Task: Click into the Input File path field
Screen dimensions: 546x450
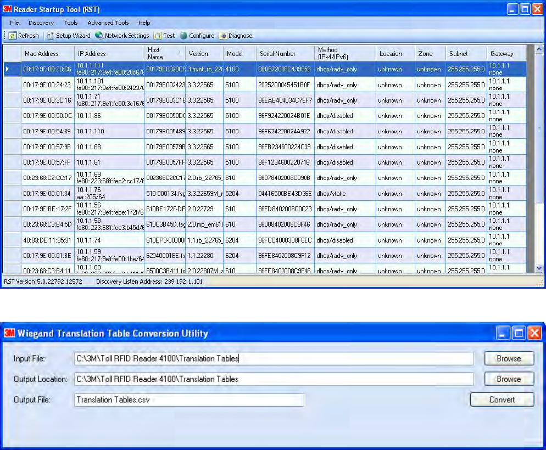Action: 274,358
